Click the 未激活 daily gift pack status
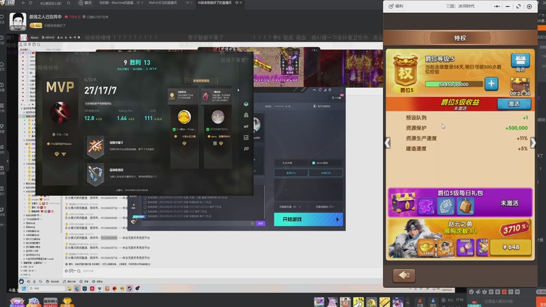This screenshot has height=307, width=546. [x=509, y=203]
